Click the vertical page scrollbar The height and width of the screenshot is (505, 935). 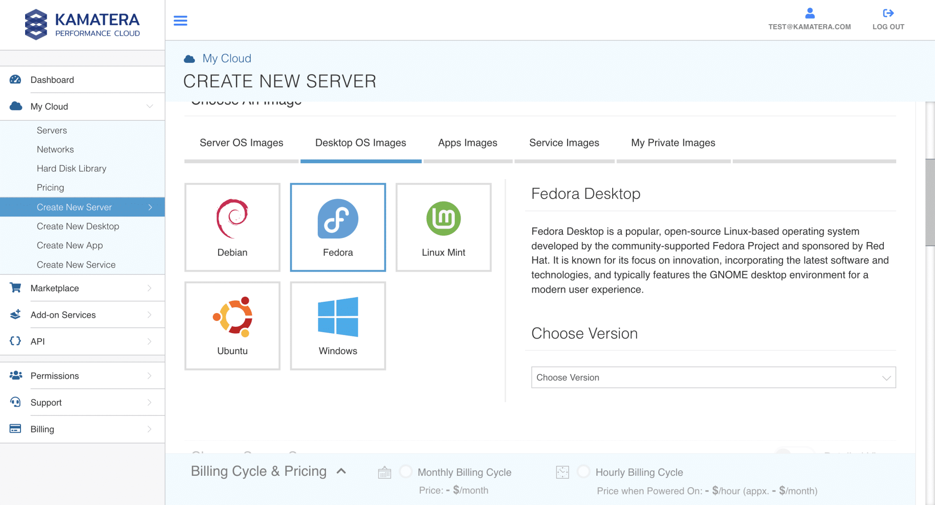pyautogui.click(x=930, y=202)
